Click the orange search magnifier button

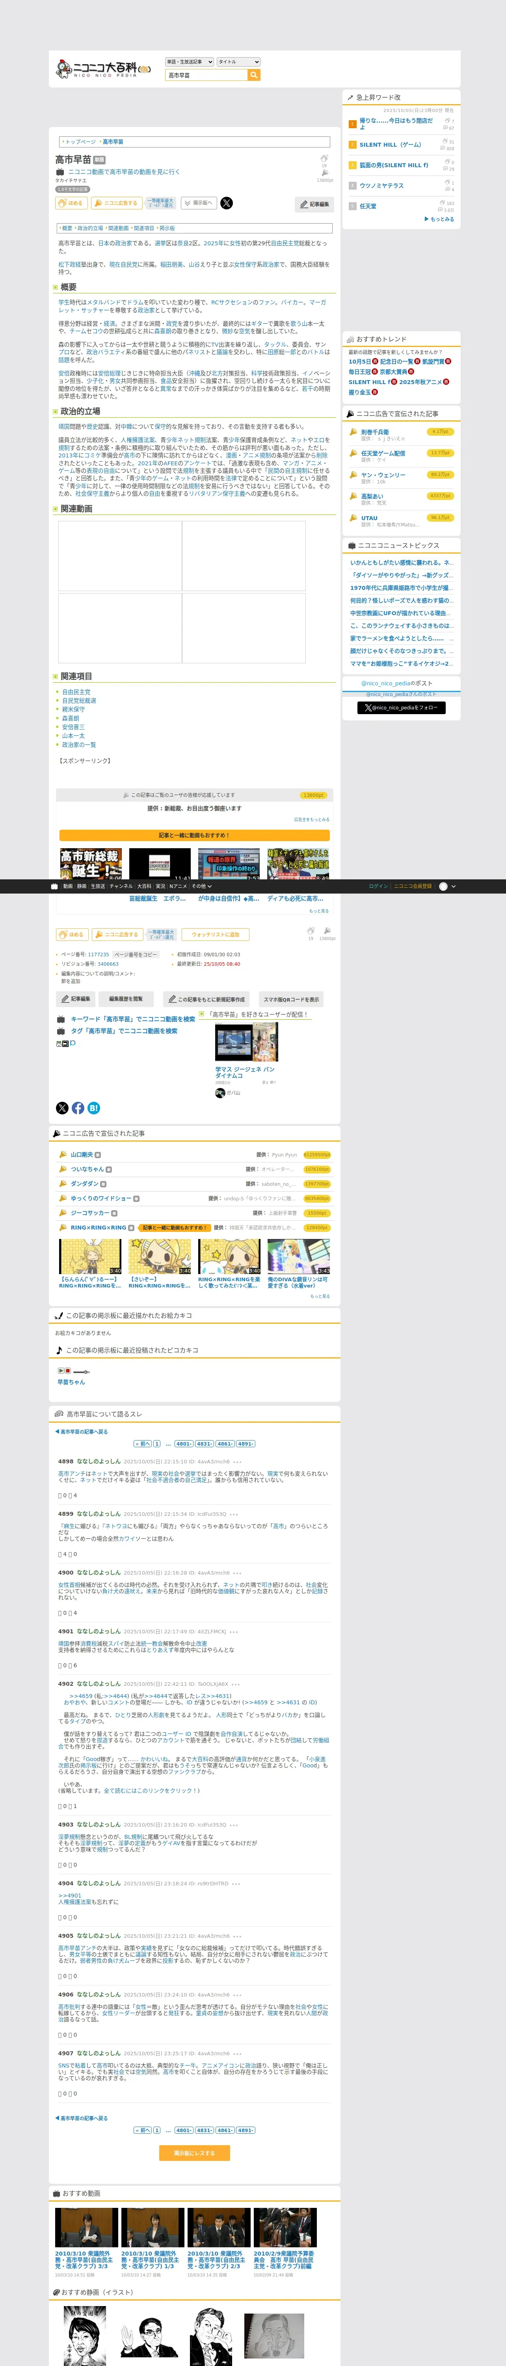[254, 75]
